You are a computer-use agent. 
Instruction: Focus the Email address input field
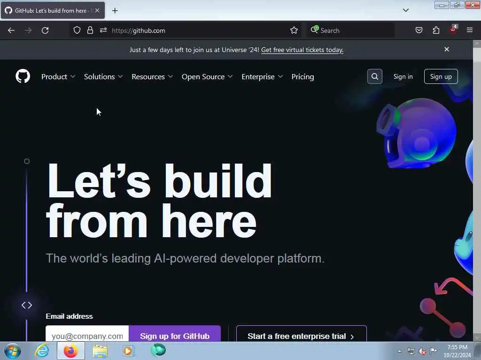pyautogui.click(x=87, y=334)
